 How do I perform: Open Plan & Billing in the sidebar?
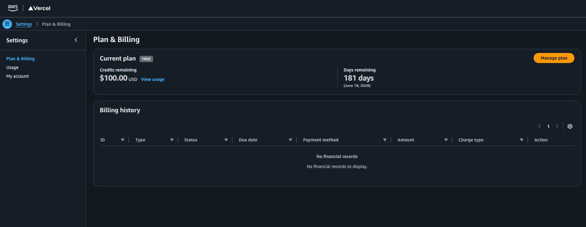pyautogui.click(x=20, y=59)
